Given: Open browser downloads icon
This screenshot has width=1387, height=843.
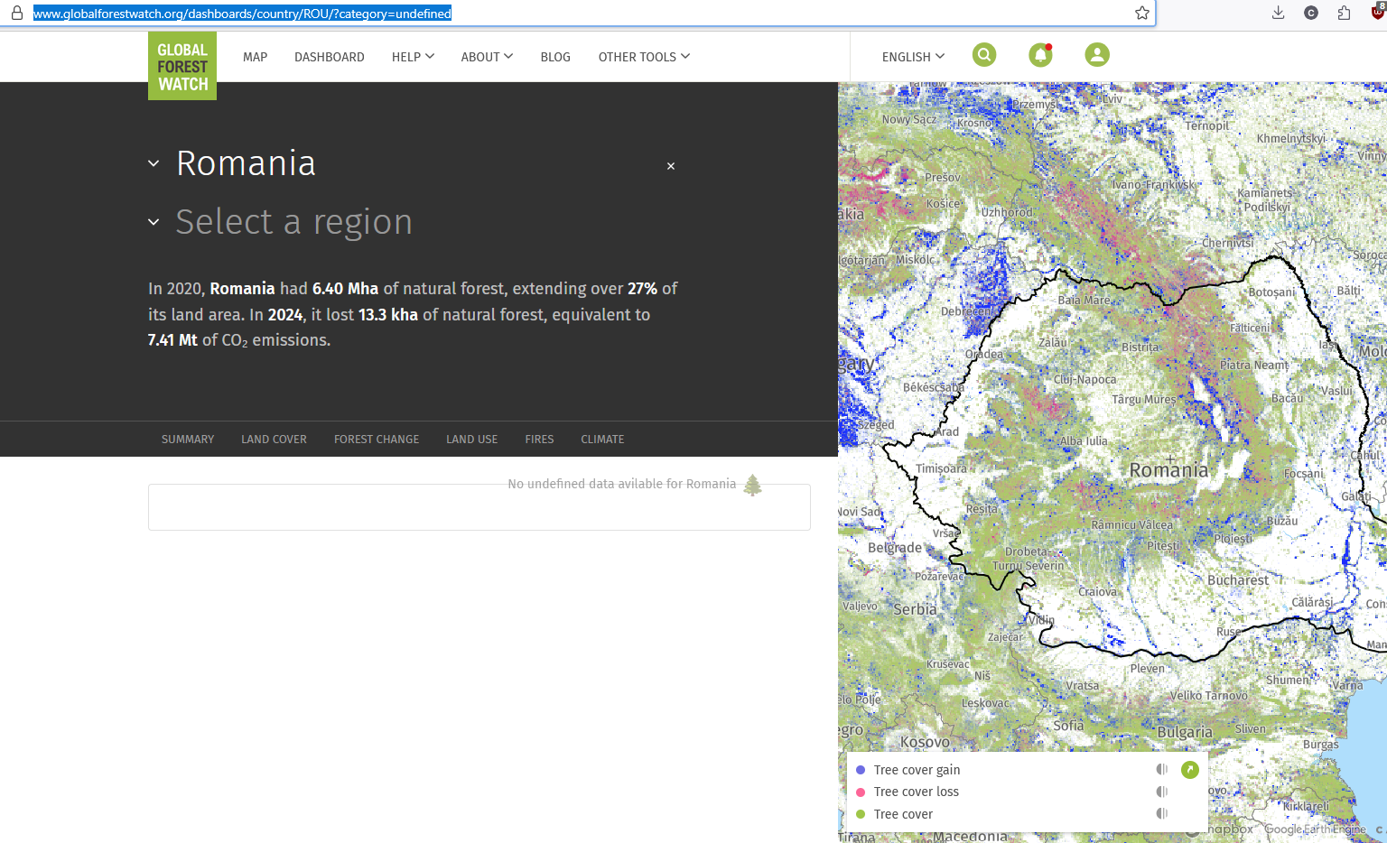Looking at the screenshot, I should coord(1278,13).
